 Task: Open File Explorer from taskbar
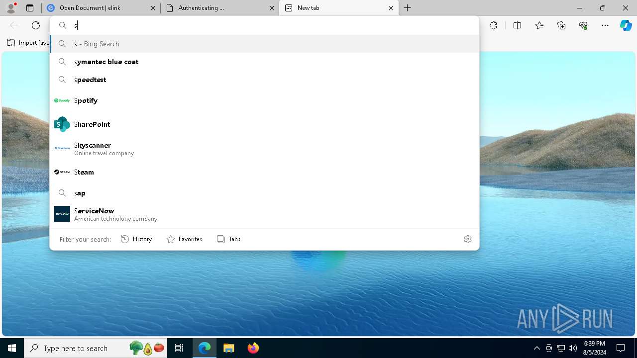coord(228,348)
